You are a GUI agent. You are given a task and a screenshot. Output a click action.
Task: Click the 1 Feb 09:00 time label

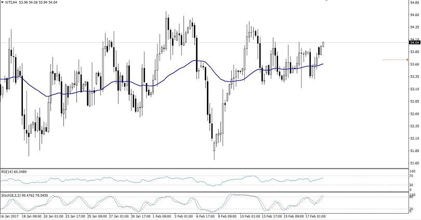(x=162, y=216)
